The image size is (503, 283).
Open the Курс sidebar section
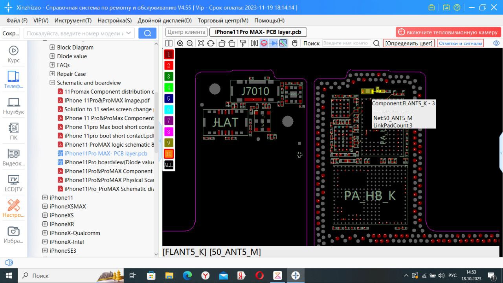(13, 55)
